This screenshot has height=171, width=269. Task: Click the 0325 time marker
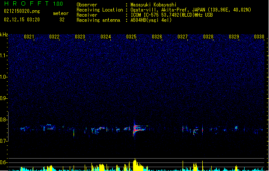[x=131, y=37]
